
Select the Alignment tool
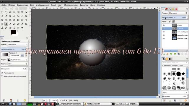(22, 16)
